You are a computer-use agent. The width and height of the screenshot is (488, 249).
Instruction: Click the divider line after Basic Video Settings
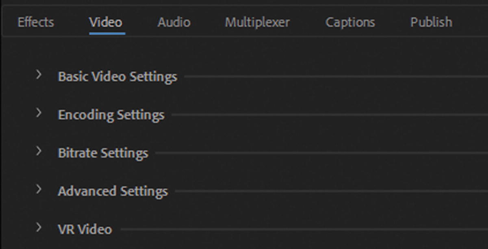tap(333, 76)
